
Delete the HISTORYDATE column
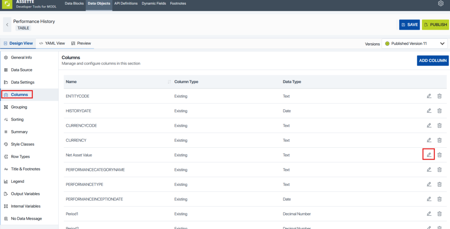(439, 111)
